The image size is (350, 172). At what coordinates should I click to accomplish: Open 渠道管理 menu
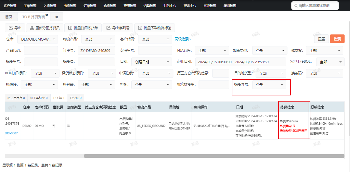point(230,6)
